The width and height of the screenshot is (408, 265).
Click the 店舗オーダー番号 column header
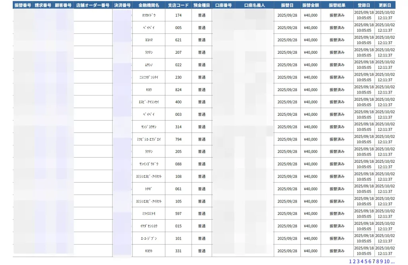[93, 5]
